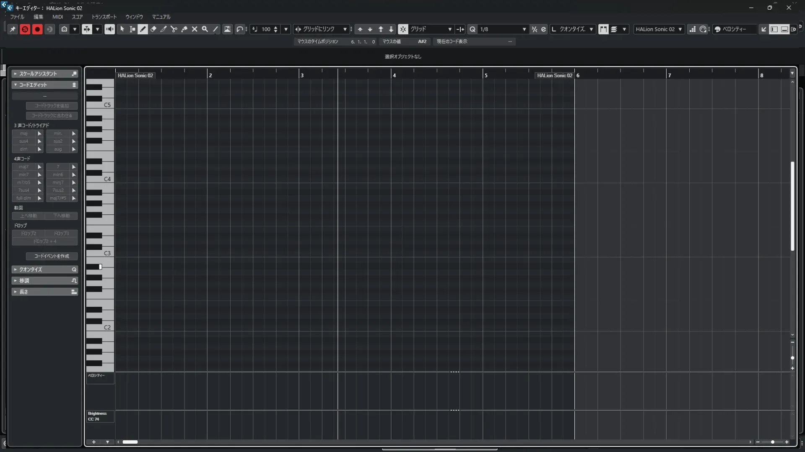Toggle Solo Editor button
The image size is (805, 452).
coord(25,29)
